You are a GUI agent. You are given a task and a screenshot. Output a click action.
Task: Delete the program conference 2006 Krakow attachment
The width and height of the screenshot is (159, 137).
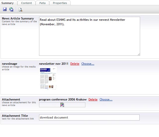[x=93, y=99]
